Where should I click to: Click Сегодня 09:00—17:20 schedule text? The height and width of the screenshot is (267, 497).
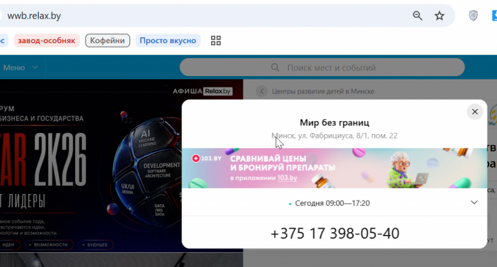332,203
